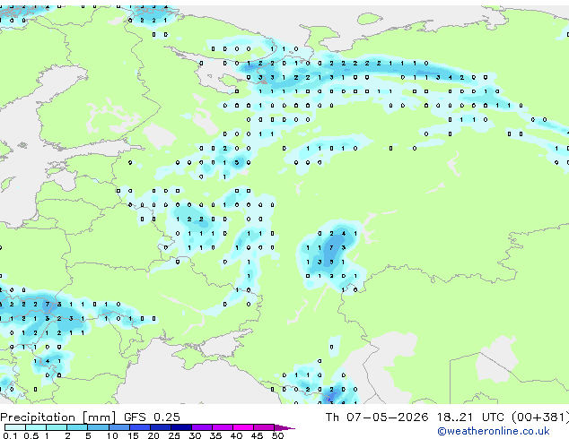This screenshot has height=439, width=569.
Task: Pick the 15–20 mm blue legend swatch
Action: [140, 427]
